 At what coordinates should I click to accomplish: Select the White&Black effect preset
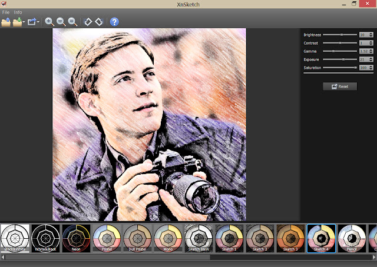click(x=45, y=238)
